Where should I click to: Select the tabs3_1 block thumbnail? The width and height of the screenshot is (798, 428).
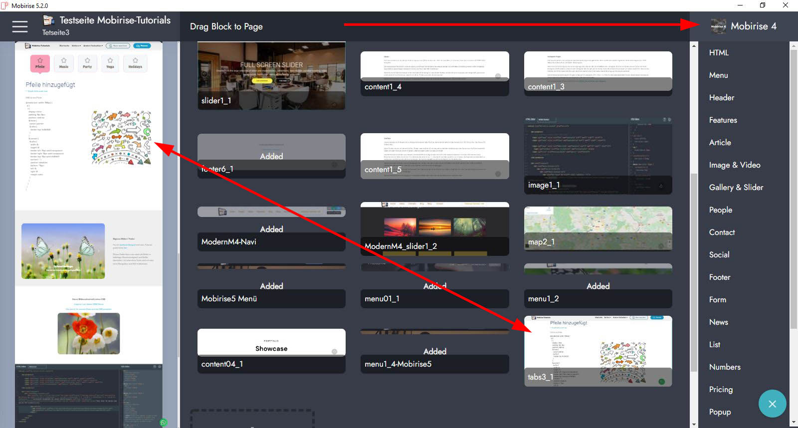point(598,351)
